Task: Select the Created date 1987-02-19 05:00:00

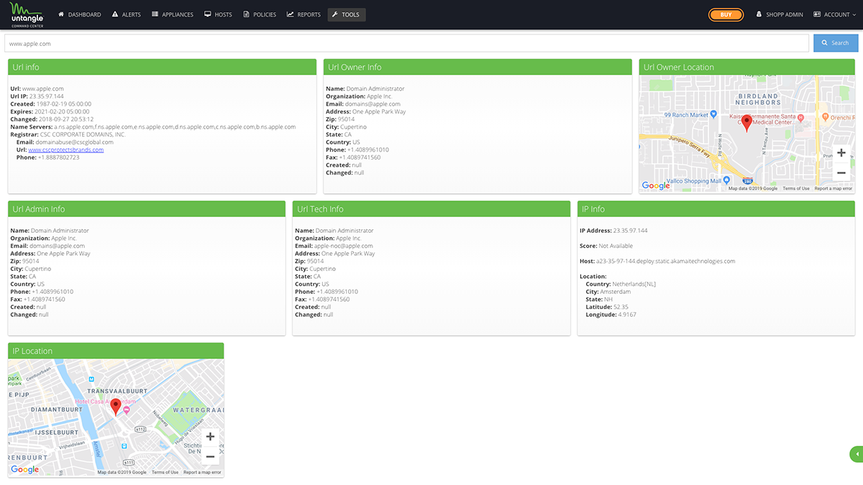Action: point(63,104)
